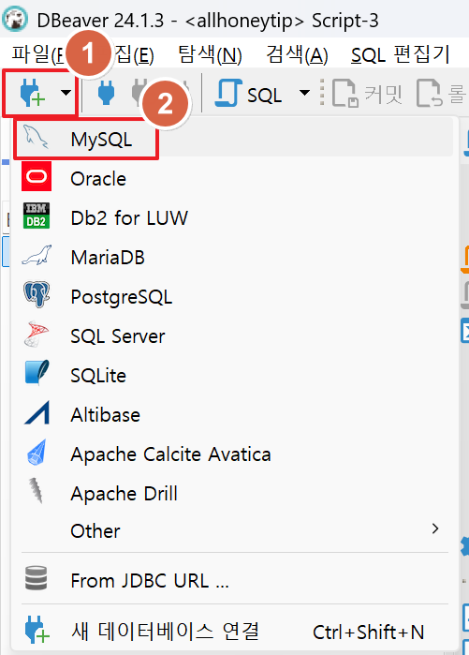Click the Apache Drill icon
The height and width of the screenshot is (655, 469).
(36, 491)
